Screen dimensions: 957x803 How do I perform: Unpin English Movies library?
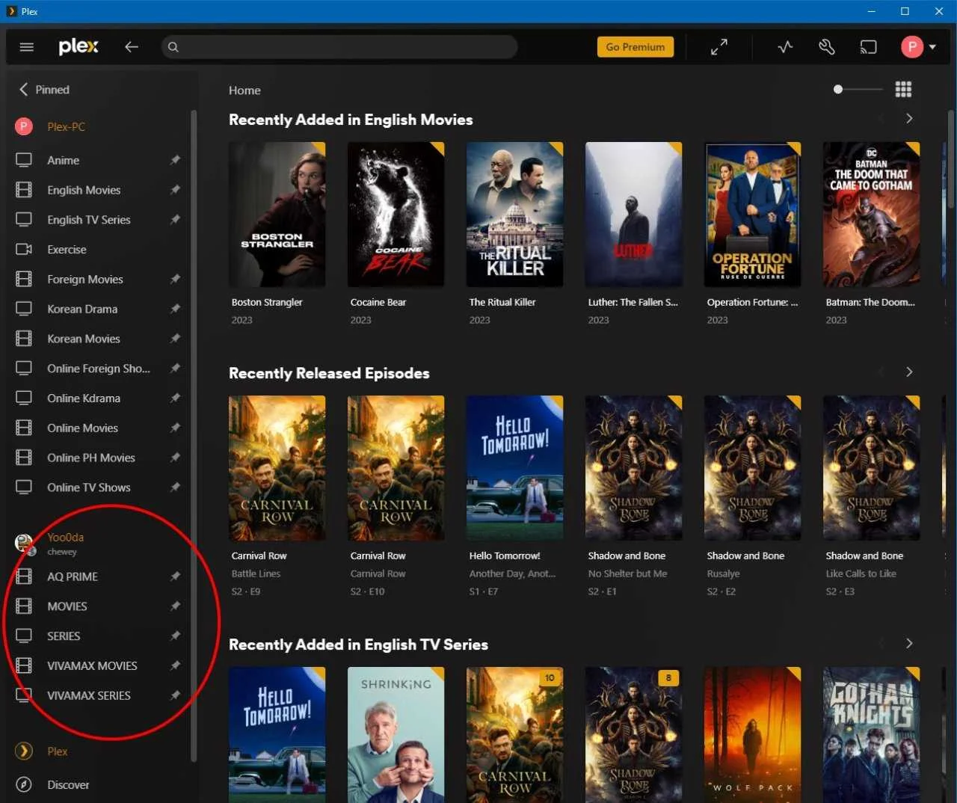pyautogui.click(x=175, y=190)
